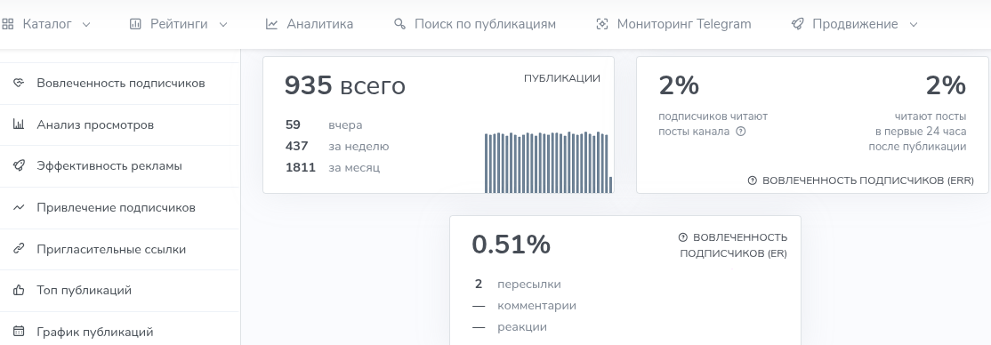
Task: Click the search icon for Поиск по публикациям
Action: pos(399,24)
